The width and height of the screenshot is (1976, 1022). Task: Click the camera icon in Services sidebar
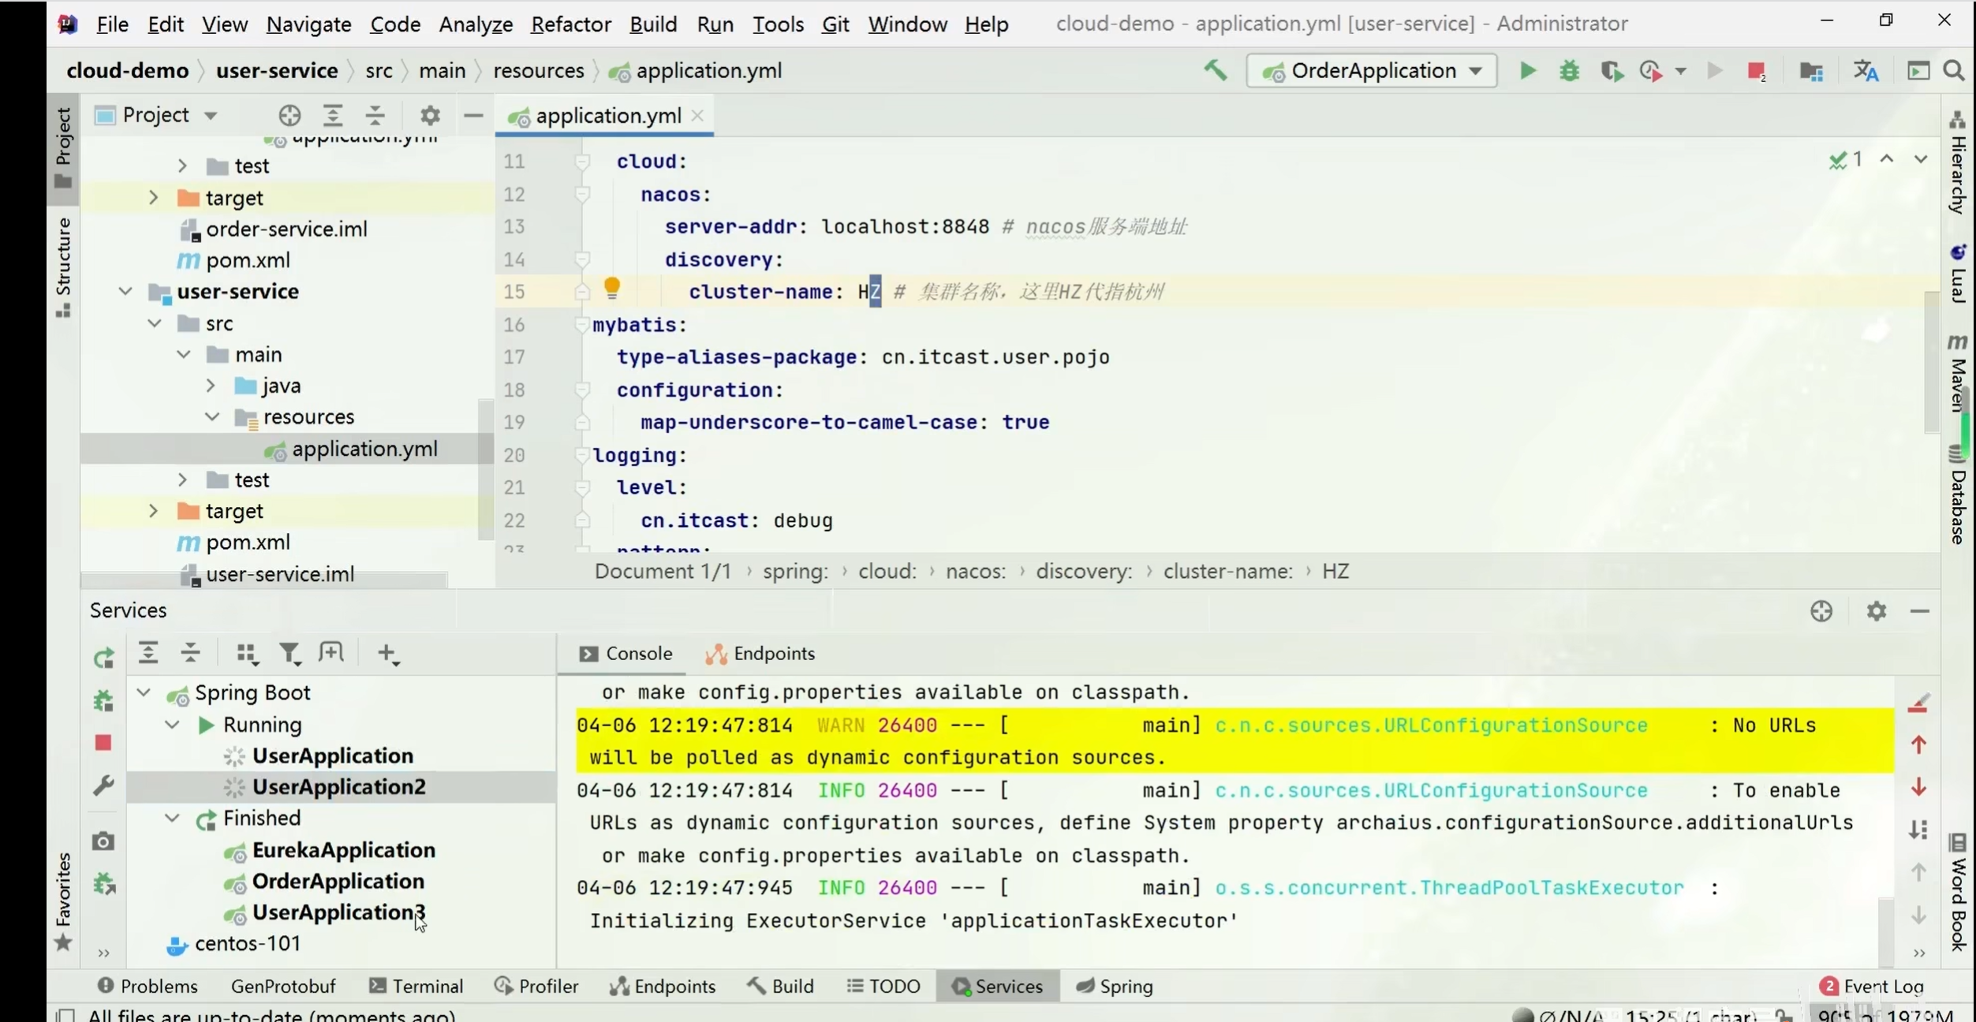click(x=103, y=841)
